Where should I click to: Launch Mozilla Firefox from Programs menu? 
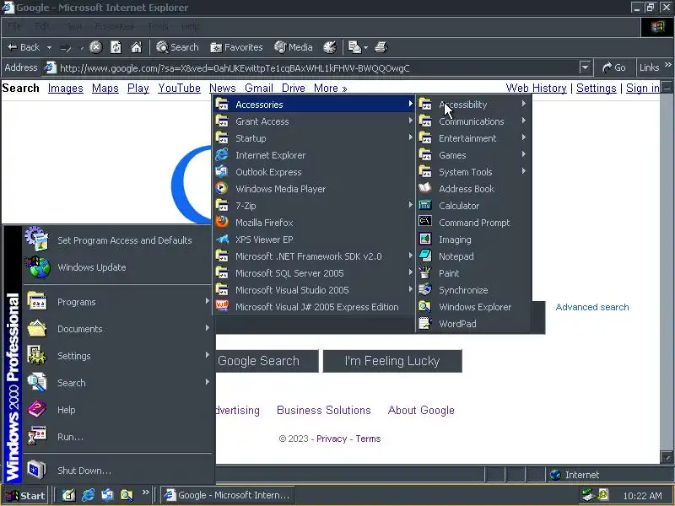click(314, 223)
